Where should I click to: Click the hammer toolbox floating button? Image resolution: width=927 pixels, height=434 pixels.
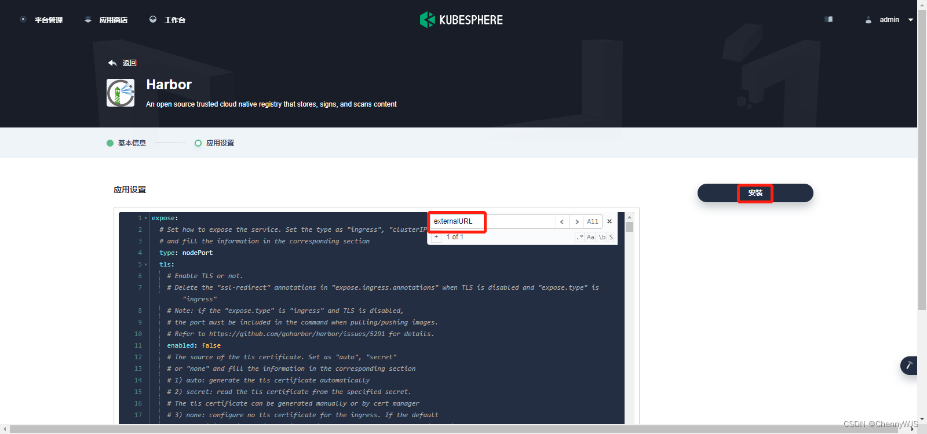909,366
